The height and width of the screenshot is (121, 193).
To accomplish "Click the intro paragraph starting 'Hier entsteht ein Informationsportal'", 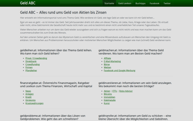I will 87,18.
